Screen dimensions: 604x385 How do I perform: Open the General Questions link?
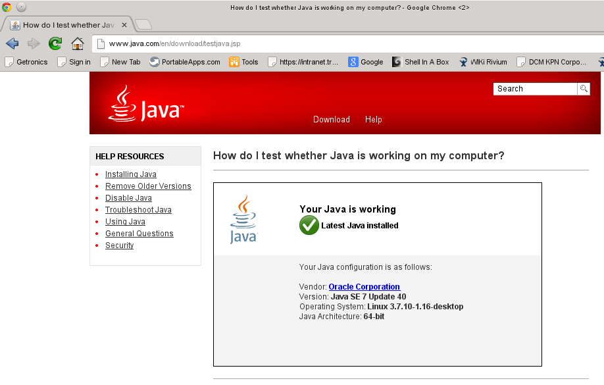(139, 234)
